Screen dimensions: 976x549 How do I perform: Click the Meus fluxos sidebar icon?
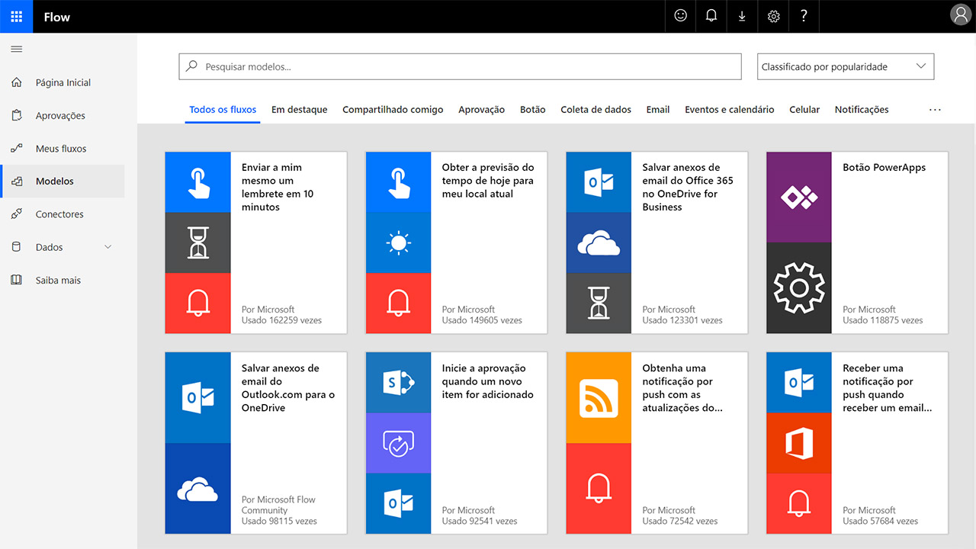click(x=16, y=148)
